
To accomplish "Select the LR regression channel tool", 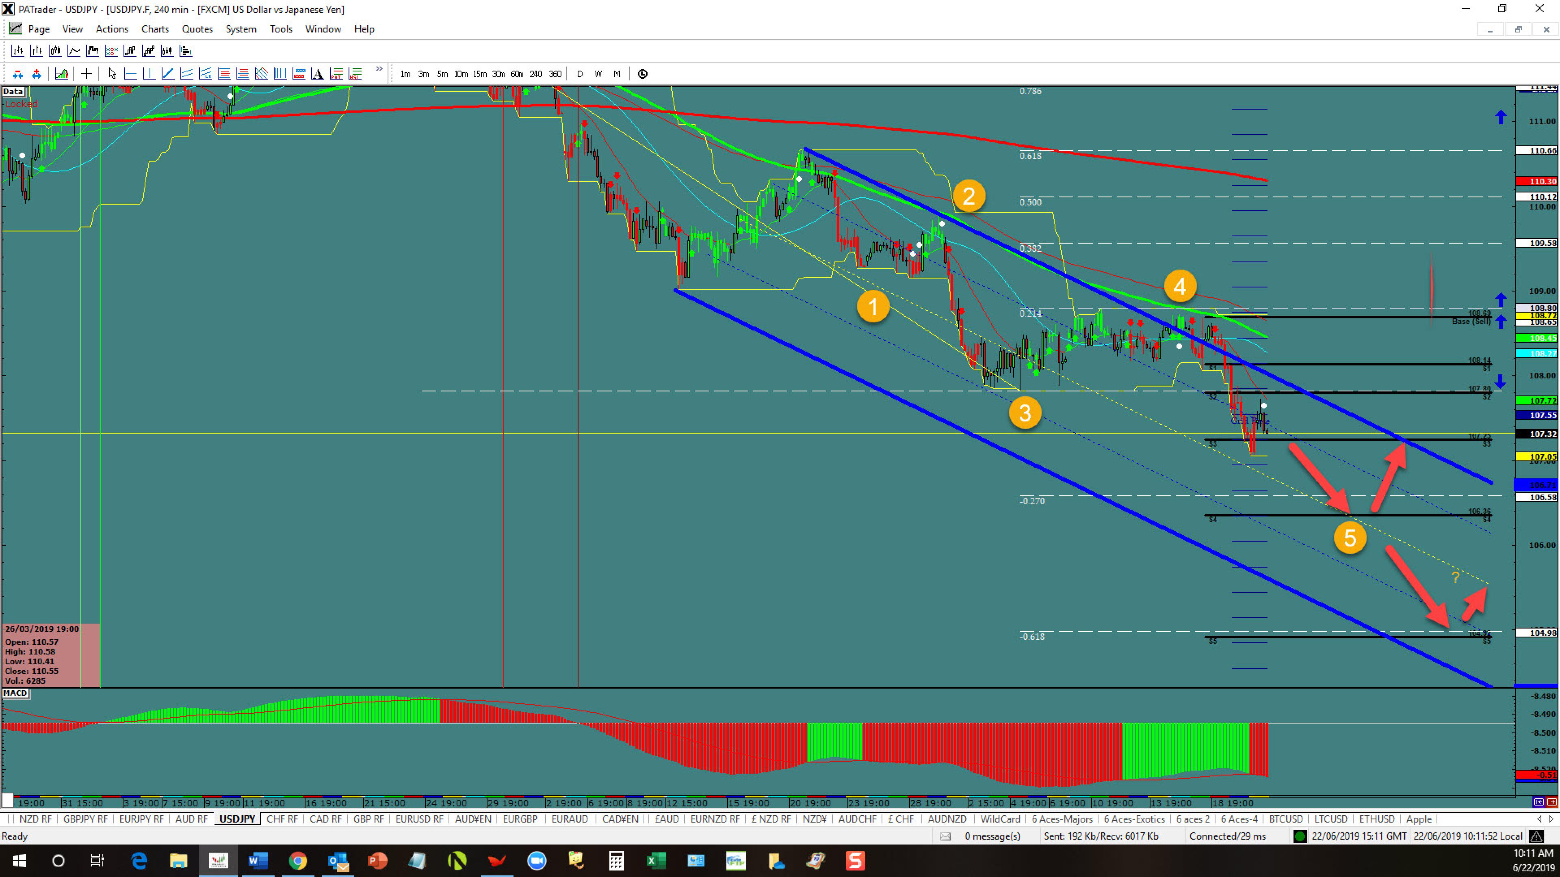I will [x=205, y=74].
